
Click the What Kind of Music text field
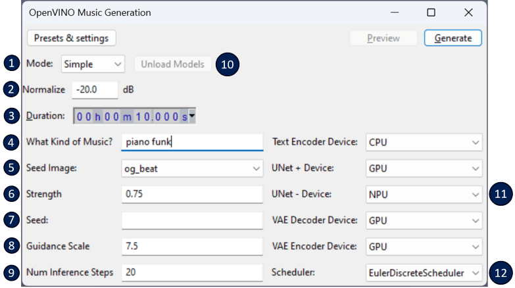tap(192, 143)
